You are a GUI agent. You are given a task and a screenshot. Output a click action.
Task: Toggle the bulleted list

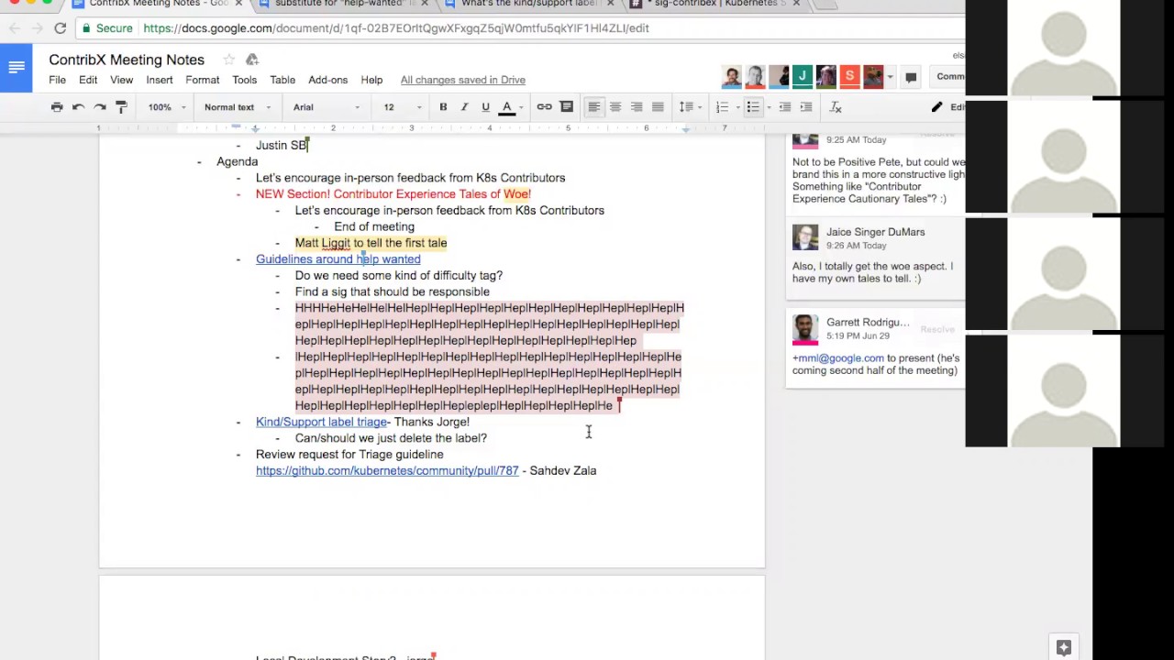(x=753, y=107)
